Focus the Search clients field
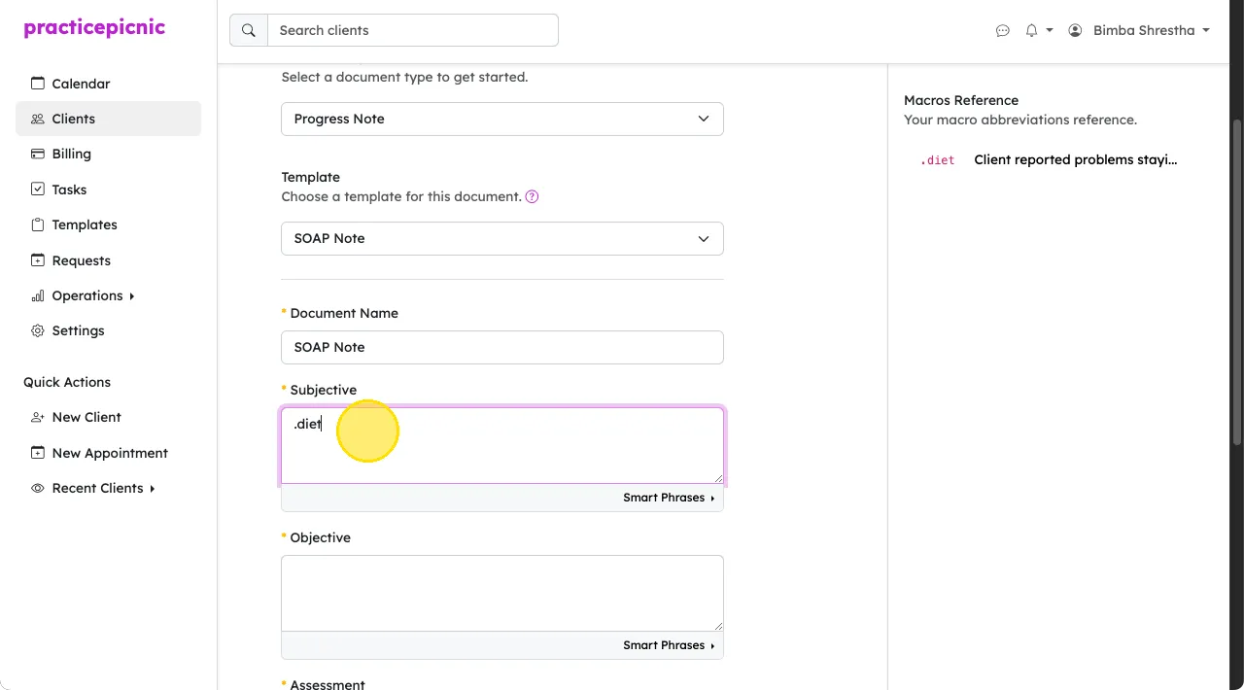1244x690 pixels. coord(412,30)
